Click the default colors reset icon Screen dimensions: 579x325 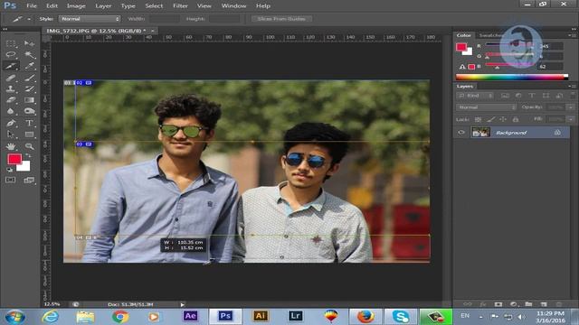[x=10, y=170]
